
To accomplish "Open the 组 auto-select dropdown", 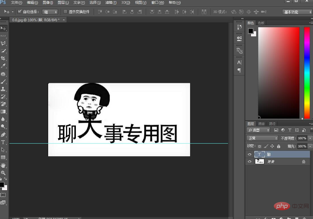I will (50, 12).
